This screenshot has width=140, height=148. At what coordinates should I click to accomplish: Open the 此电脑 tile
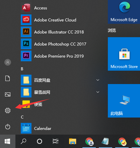pyautogui.click(x=124, y=101)
